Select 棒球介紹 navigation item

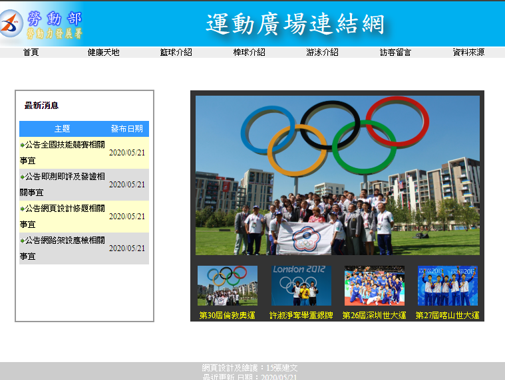click(250, 52)
